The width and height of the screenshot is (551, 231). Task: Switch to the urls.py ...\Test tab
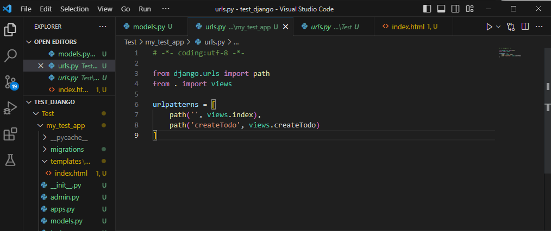point(334,27)
